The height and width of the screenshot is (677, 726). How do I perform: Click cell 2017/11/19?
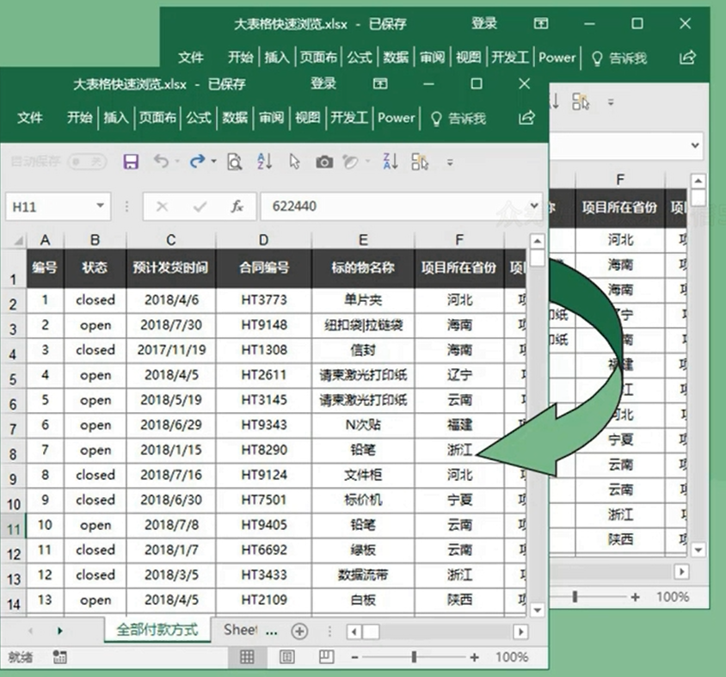pyautogui.click(x=171, y=350)
